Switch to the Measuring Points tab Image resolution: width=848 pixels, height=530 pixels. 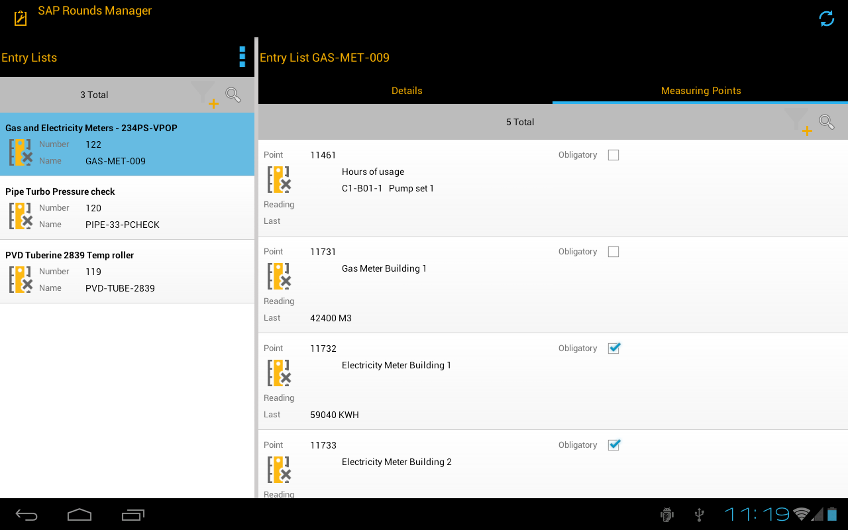[x=700, y=91]
